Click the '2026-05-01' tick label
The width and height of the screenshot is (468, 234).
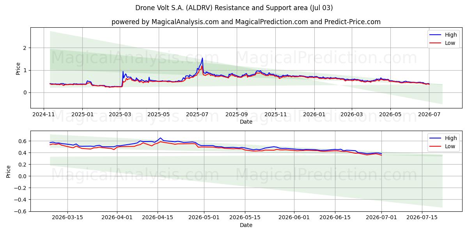click(x=204, y=218)
